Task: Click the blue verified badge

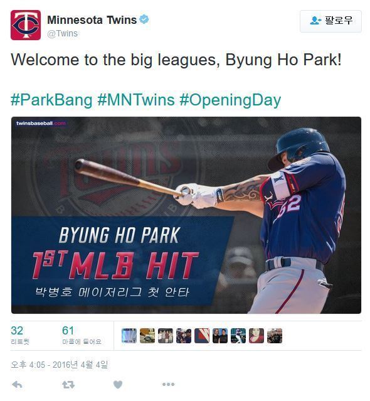Action: pos(144,19)
